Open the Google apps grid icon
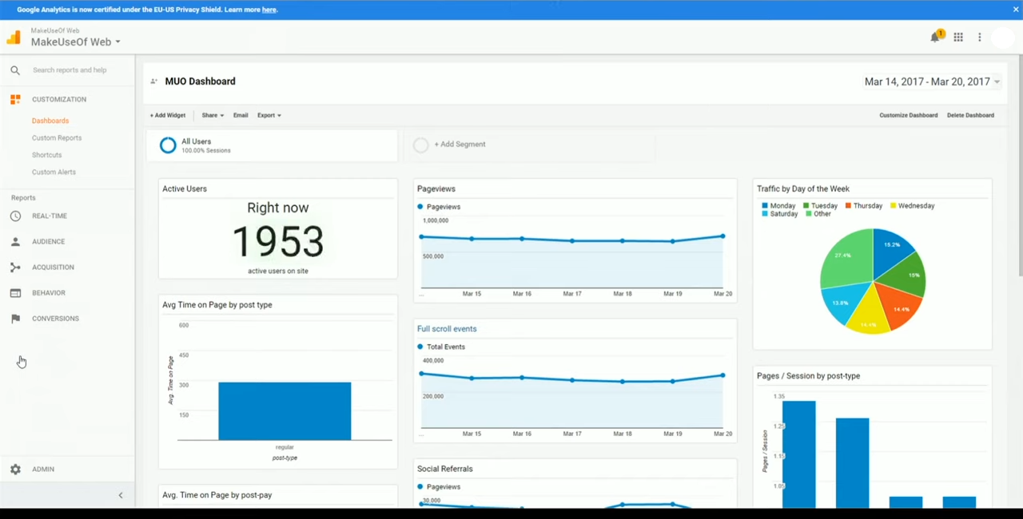1023x519 pixels. pos(958,38)
